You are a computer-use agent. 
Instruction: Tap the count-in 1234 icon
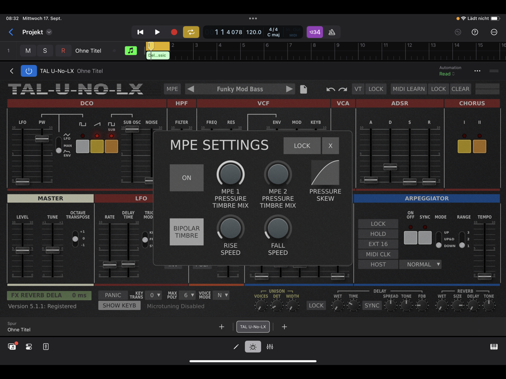(x=314, y=32)
